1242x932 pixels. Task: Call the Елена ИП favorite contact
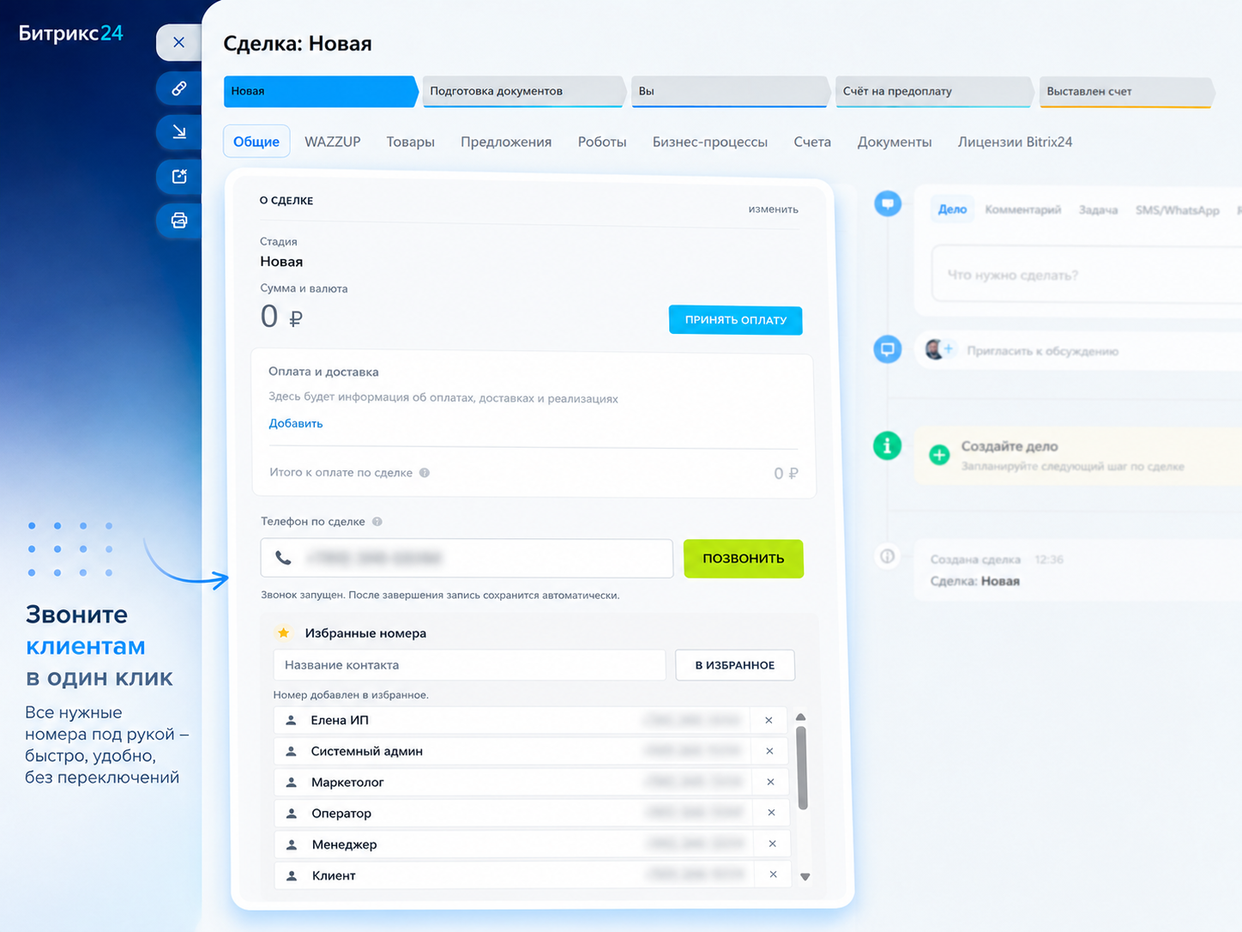pyautogui.click(x=513, y=720)
